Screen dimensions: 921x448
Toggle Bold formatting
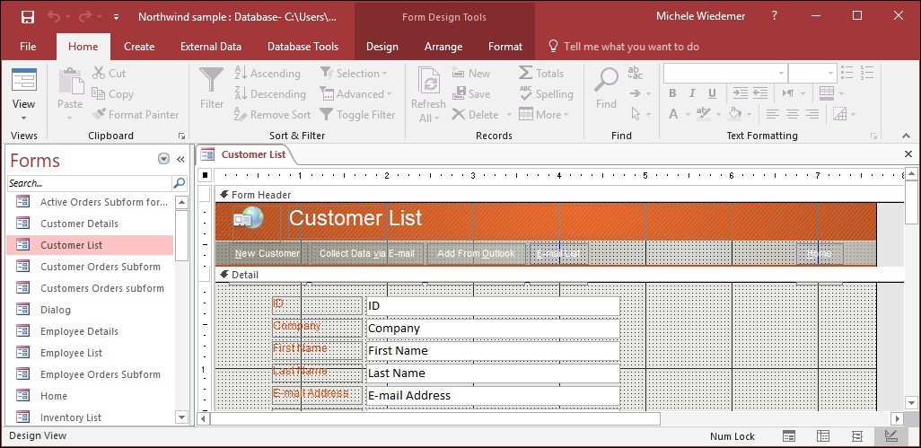pyautogui.click(x=672, y=93)
